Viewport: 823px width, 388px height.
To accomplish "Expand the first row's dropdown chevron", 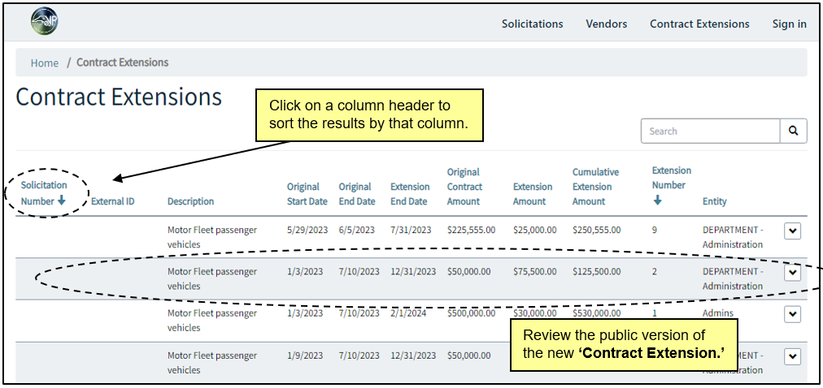I will pos(792,231).
